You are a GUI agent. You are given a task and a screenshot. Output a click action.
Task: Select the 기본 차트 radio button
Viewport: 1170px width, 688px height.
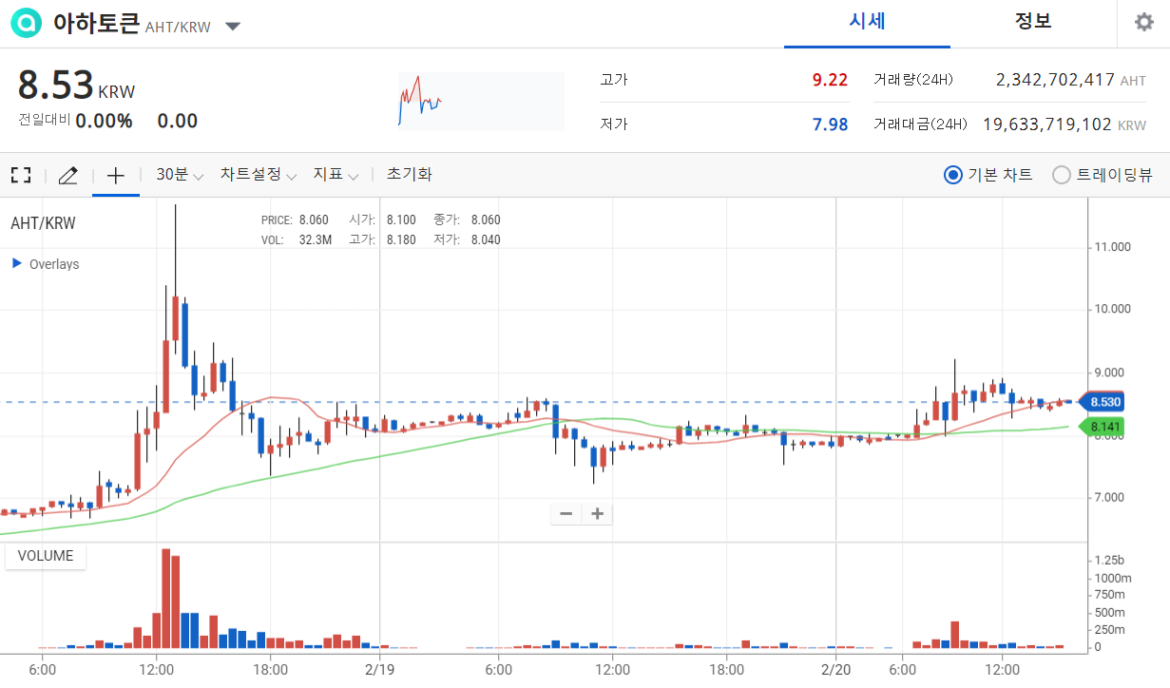point(953,175)
